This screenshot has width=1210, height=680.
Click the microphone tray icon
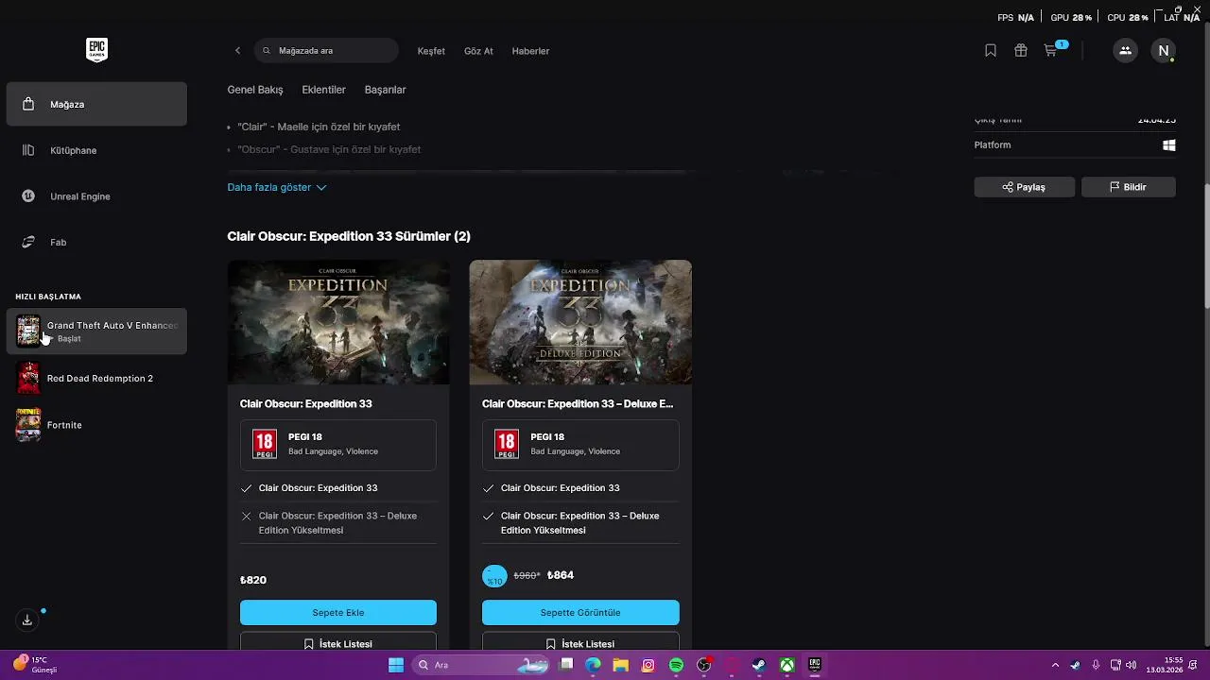pos(1096,665)
